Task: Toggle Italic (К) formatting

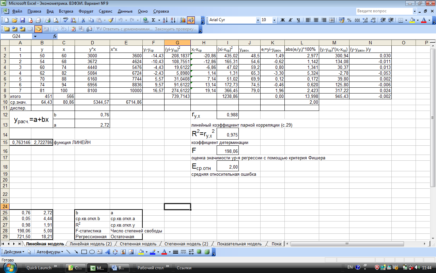Action: point(291,20)
